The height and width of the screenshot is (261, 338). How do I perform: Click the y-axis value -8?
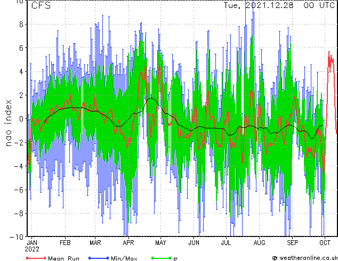[19, 214]
